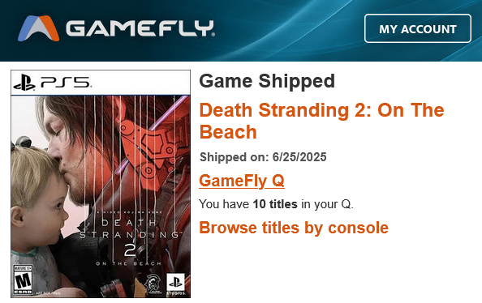Click the PS5 logo on cover art

[x=52, y=83]
